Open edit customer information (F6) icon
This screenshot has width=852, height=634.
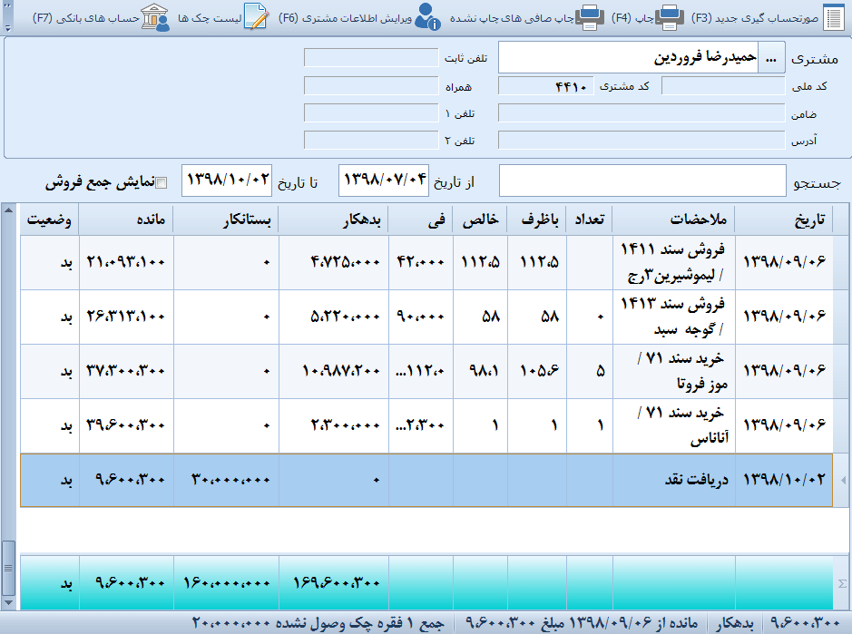pos(428,16)
